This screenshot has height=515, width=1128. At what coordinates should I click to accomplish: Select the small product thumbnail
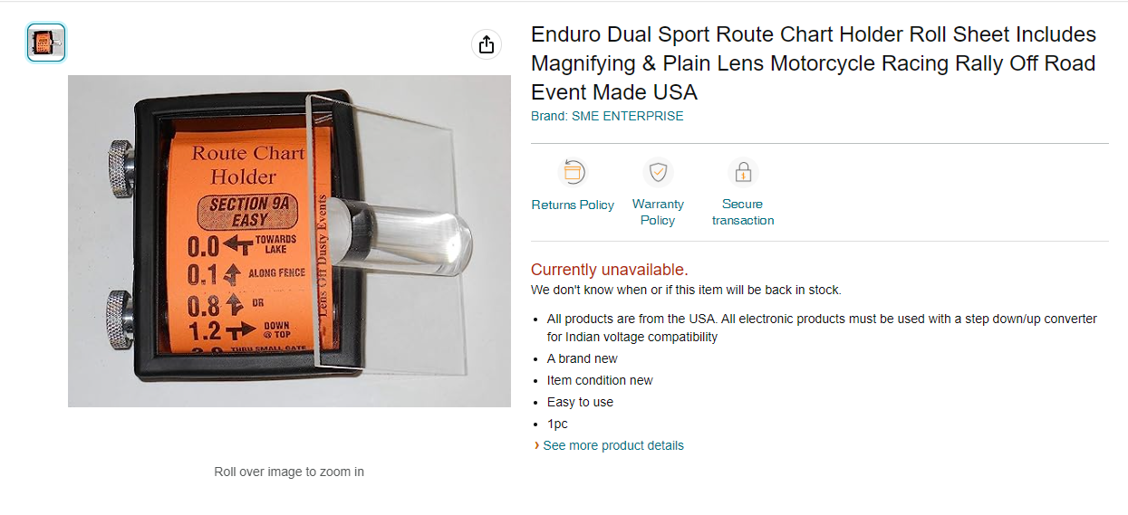46,43
